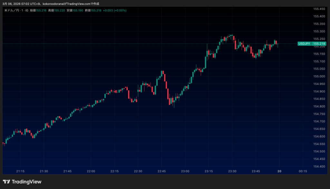This screenshot has height=189, width=330.
Task: Click the 安値 155.190 low value
Action: (x=78, y=10)
